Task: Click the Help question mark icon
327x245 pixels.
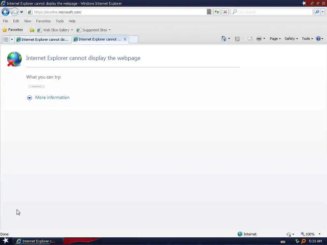Action: (318, 39)
